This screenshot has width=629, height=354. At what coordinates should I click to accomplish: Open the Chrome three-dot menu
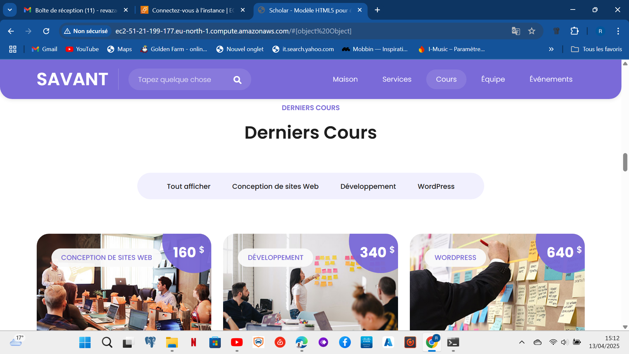[x=618, y=31]
